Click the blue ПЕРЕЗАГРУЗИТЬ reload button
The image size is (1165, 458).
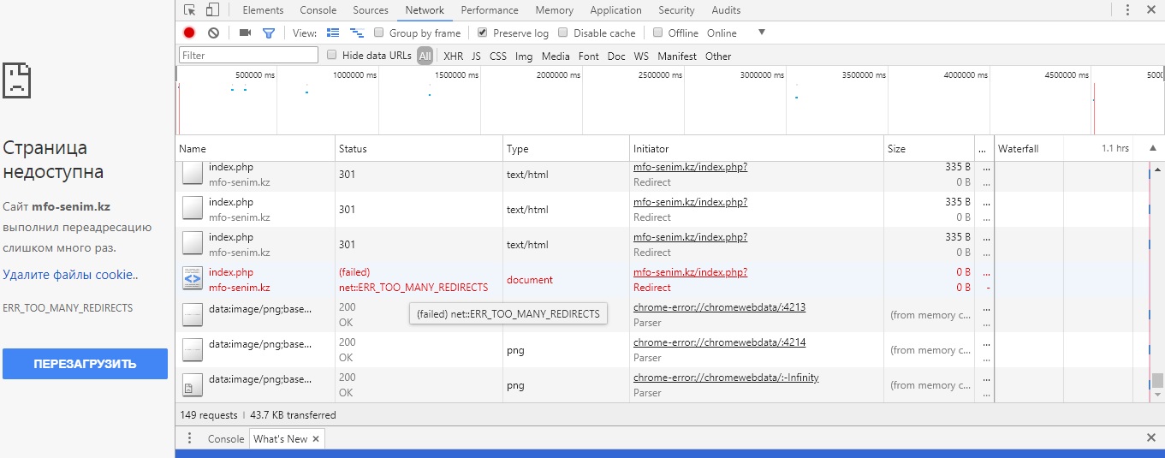tap(85, 364)
